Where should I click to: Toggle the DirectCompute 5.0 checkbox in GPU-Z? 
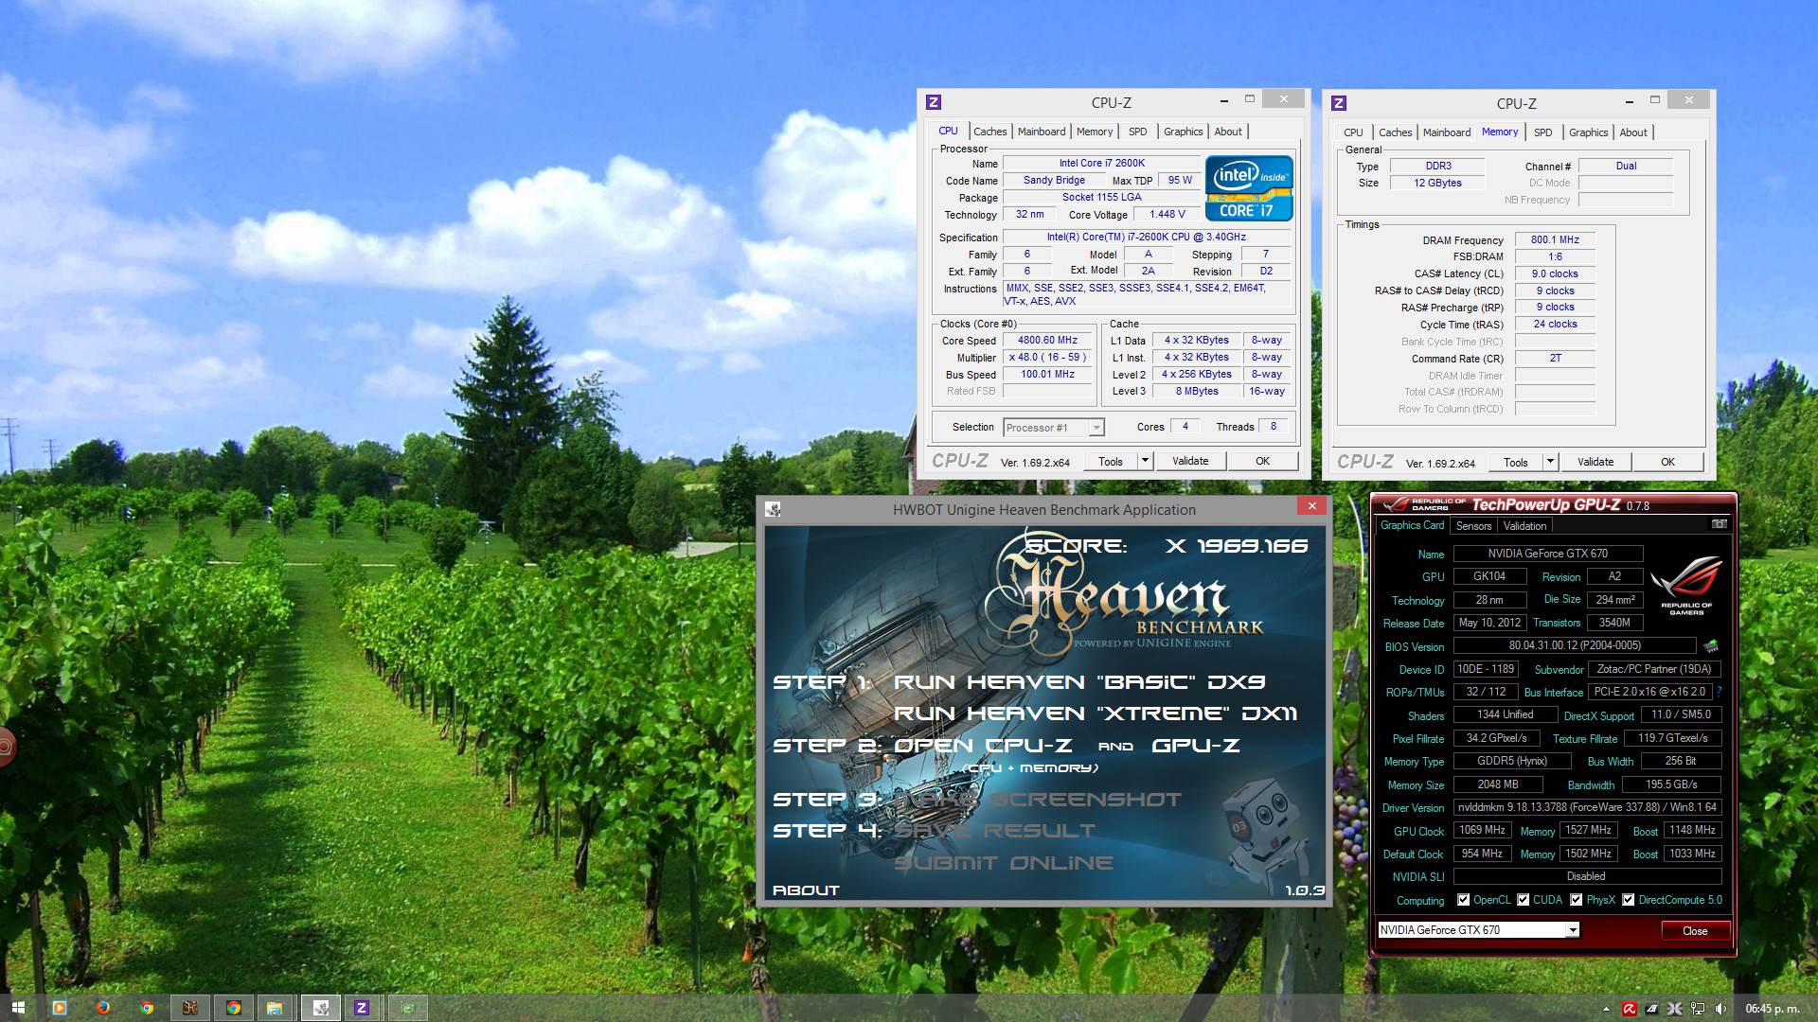coord(1629,900)
